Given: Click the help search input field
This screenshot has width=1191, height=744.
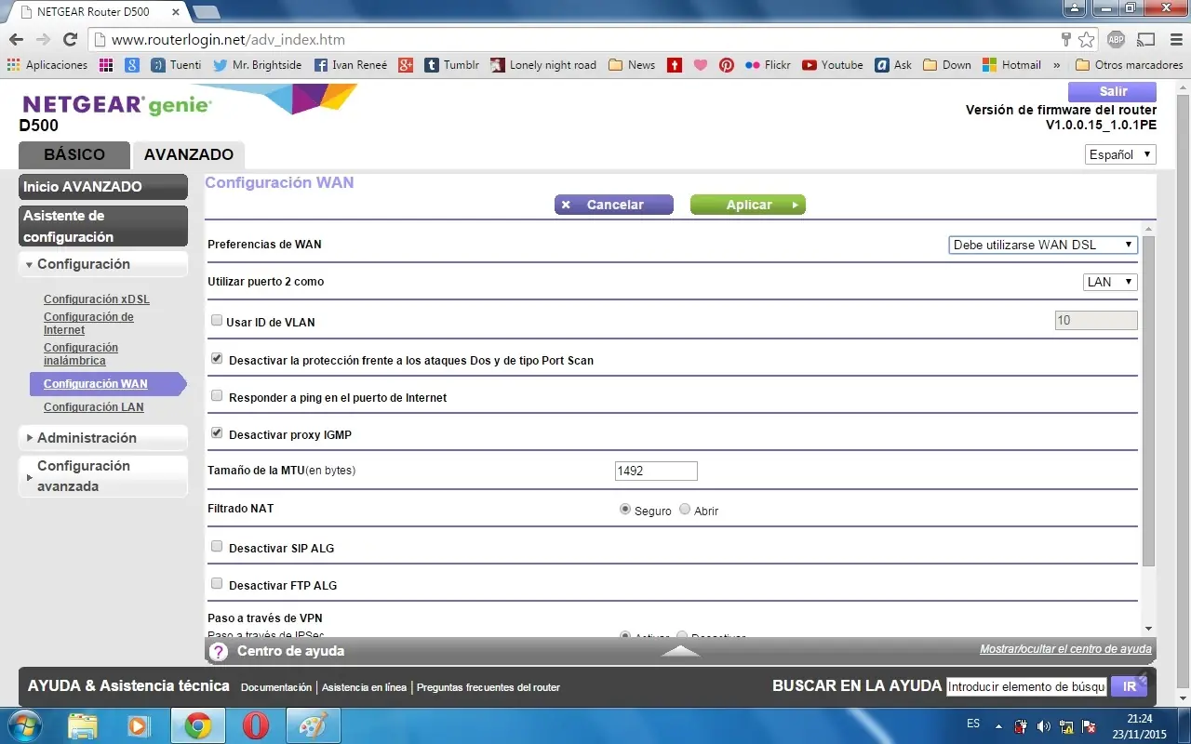Looking at the screenshot, I should [x=1026, y=686].
